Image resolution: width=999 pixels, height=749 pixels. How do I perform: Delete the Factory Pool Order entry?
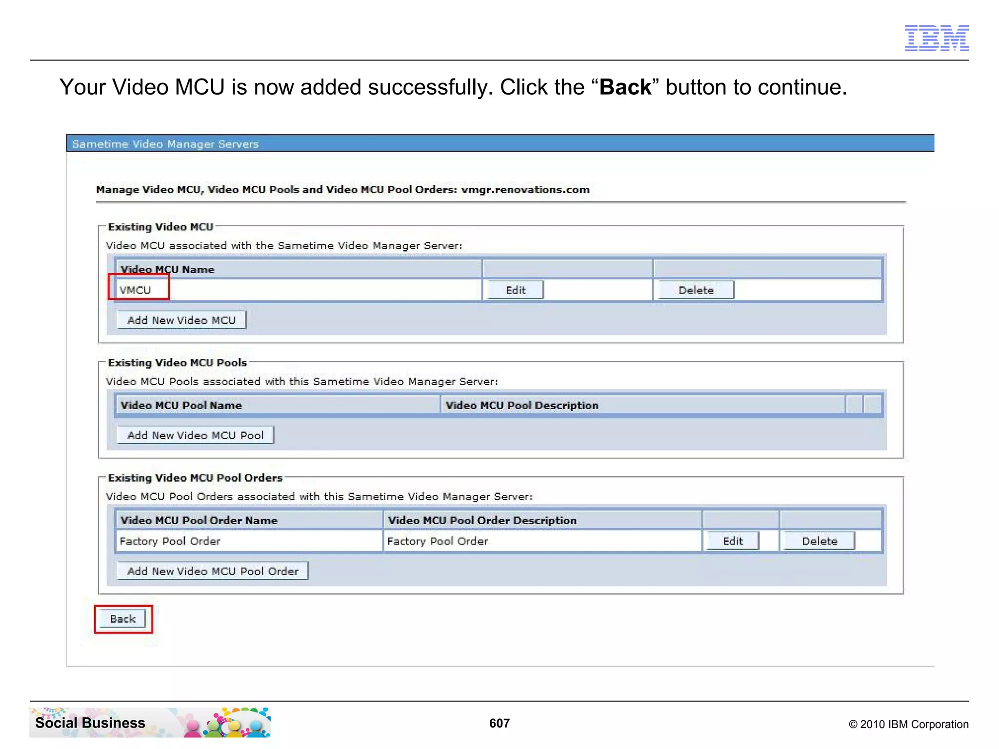point(819,541)
